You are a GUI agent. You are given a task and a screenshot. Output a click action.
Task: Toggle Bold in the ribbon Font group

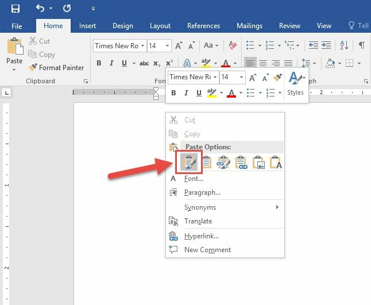click(x=99, y=63)
